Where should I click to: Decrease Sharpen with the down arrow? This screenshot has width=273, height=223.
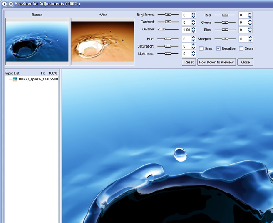[x=250, y=40]
